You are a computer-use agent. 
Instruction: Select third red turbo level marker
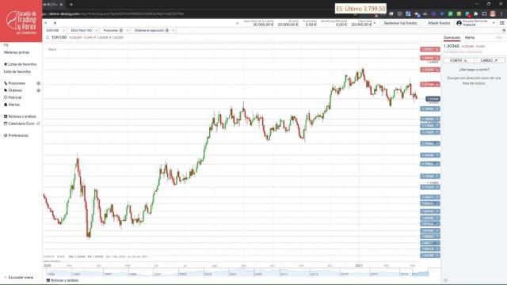(x=430, y=70)
